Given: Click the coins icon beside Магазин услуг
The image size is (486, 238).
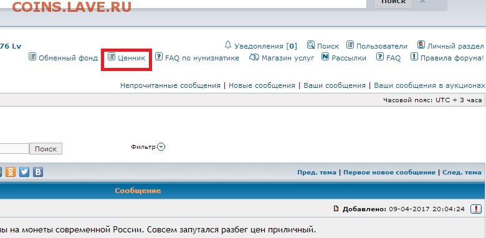Looking at the screenshot, I should tap(254, 57).
